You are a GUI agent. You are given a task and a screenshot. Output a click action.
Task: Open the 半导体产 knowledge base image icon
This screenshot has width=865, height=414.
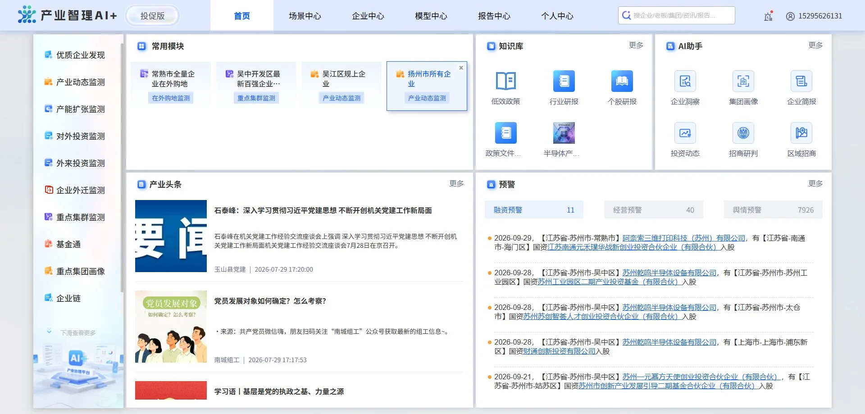coord(564,133)
